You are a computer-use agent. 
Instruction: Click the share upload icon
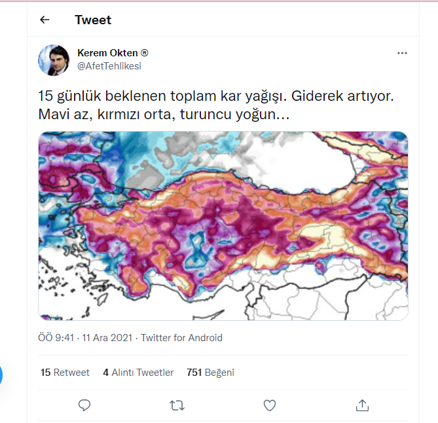pyautogui.click(x=362, y=405)
